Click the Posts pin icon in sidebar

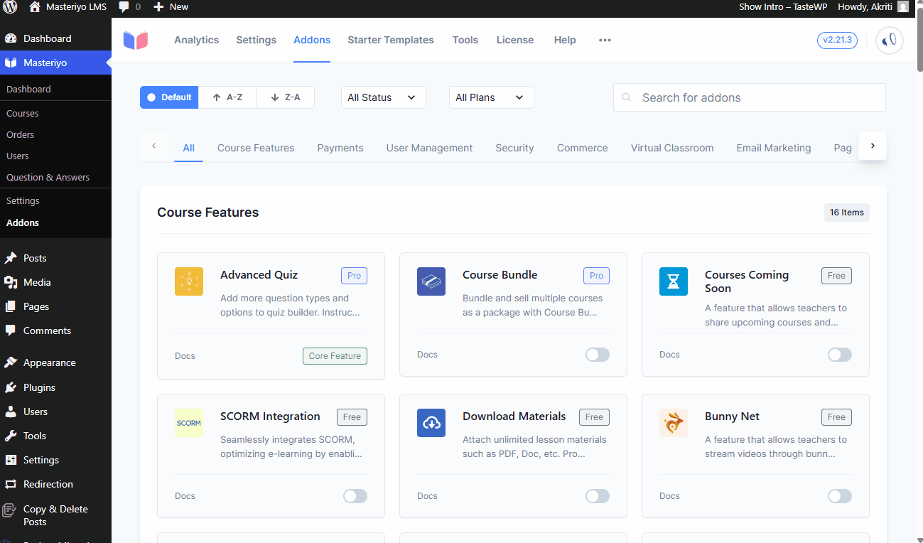[11, 258]
